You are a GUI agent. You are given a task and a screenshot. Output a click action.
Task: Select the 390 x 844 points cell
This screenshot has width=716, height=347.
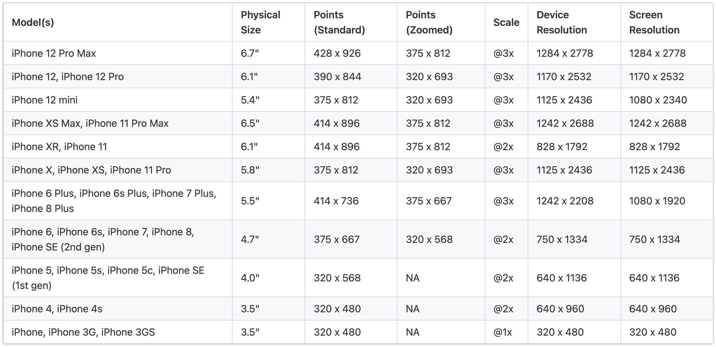point(337,77)
